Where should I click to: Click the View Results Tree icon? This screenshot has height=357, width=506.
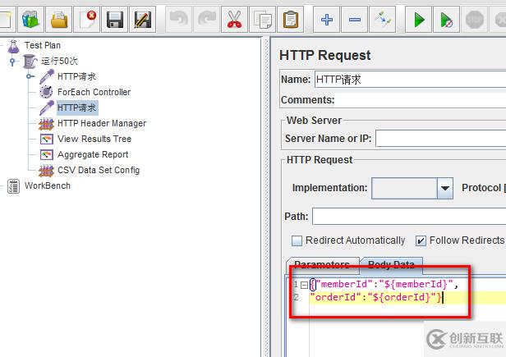coord(47,139)
